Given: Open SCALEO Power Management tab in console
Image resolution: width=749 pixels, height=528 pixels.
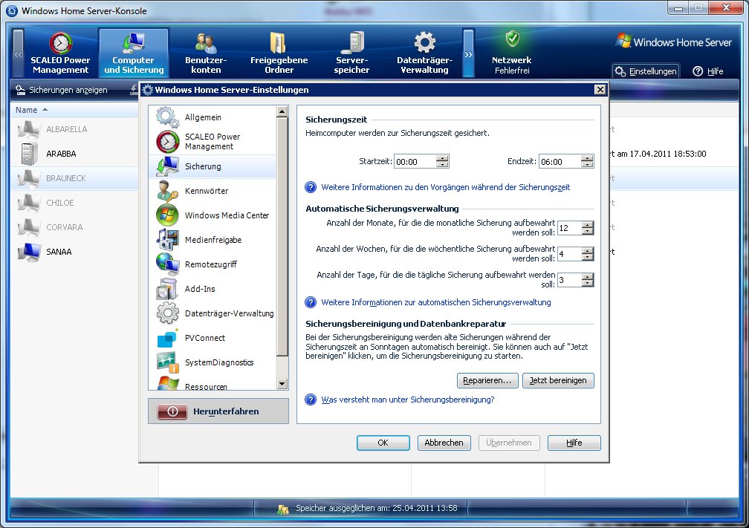Looking at the screenshot, I should [x=60, y=53].
